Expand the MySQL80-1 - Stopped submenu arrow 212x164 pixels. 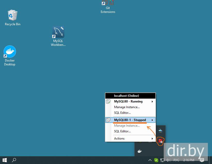[152, 120]
